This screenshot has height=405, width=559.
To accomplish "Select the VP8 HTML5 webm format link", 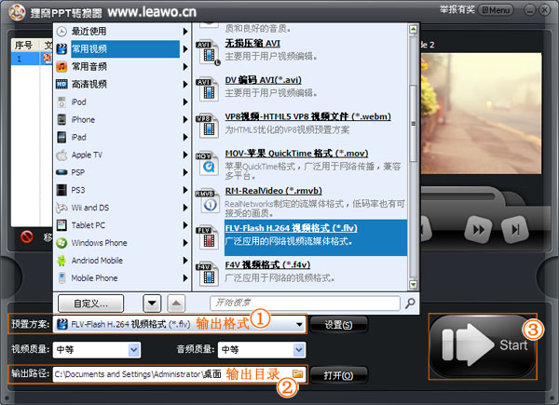I will tap(308, 116).
